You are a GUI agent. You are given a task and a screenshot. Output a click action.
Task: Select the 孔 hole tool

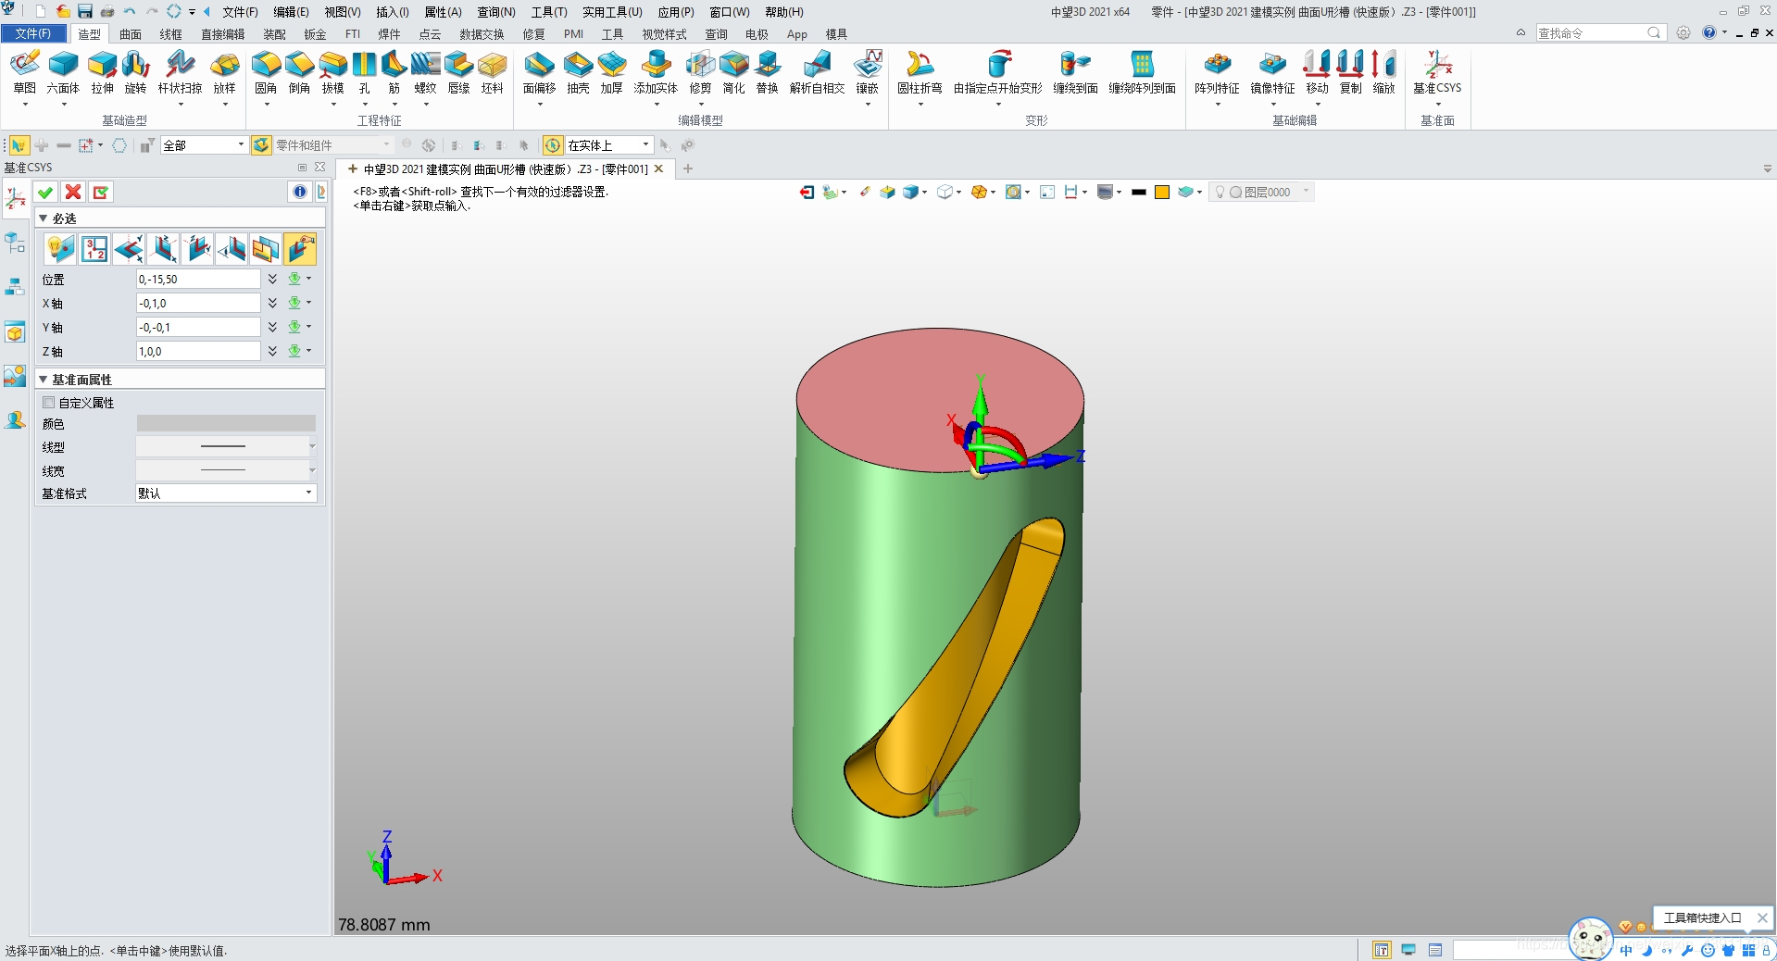(x=364, y=73)
